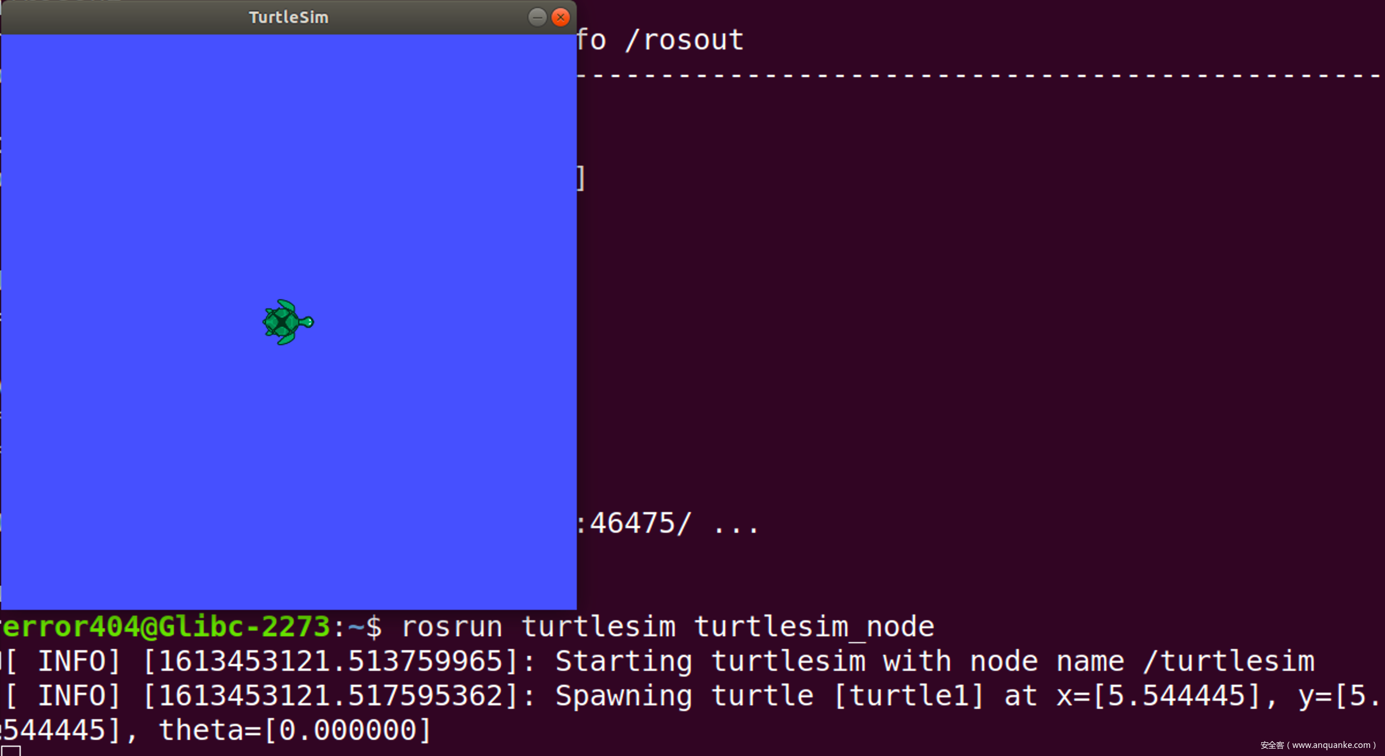
Task: Click the TurtleSim title bar text
Action: [288, 17]
